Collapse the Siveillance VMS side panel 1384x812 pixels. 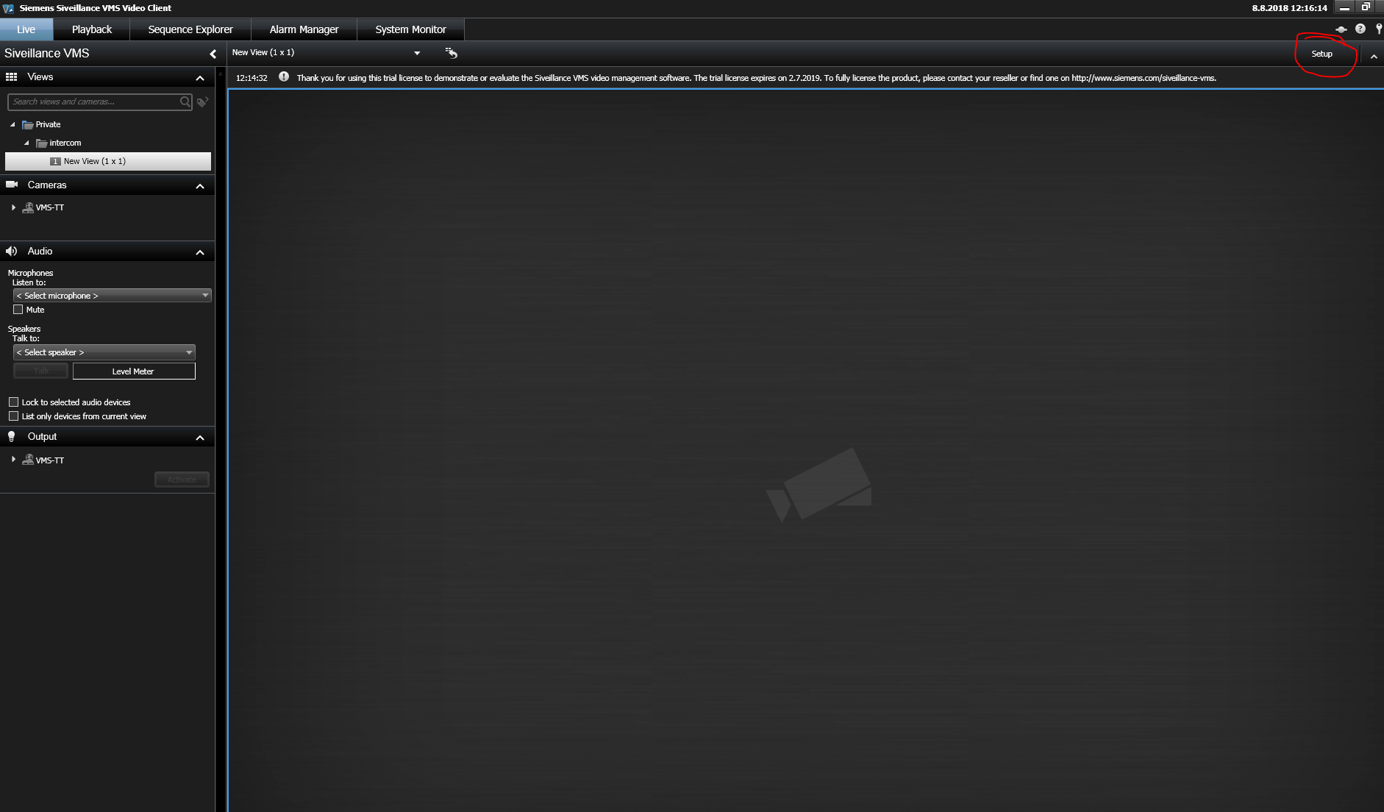[x=213, y=54]
